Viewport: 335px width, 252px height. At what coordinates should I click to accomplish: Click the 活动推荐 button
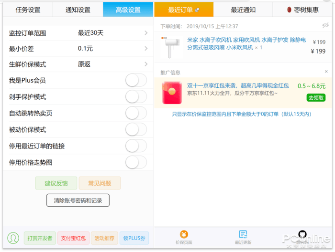(104, 238)
